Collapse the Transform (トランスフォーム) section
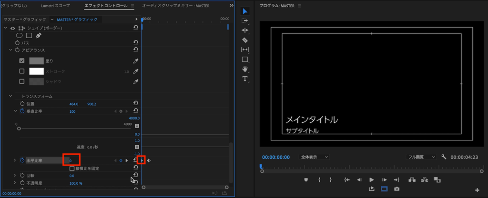This screenshot has height=198, width=488. tap(10, 96)
